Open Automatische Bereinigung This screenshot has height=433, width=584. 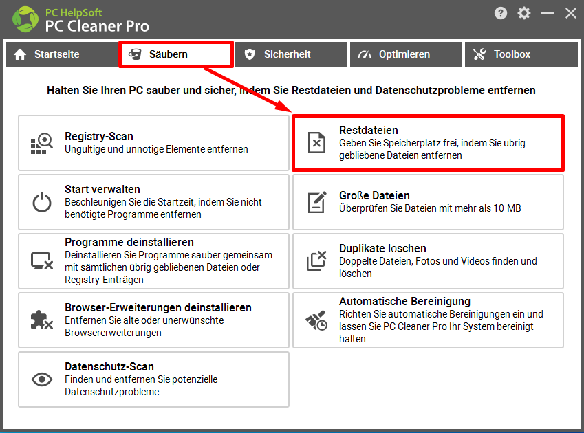[x=429, y=320]
